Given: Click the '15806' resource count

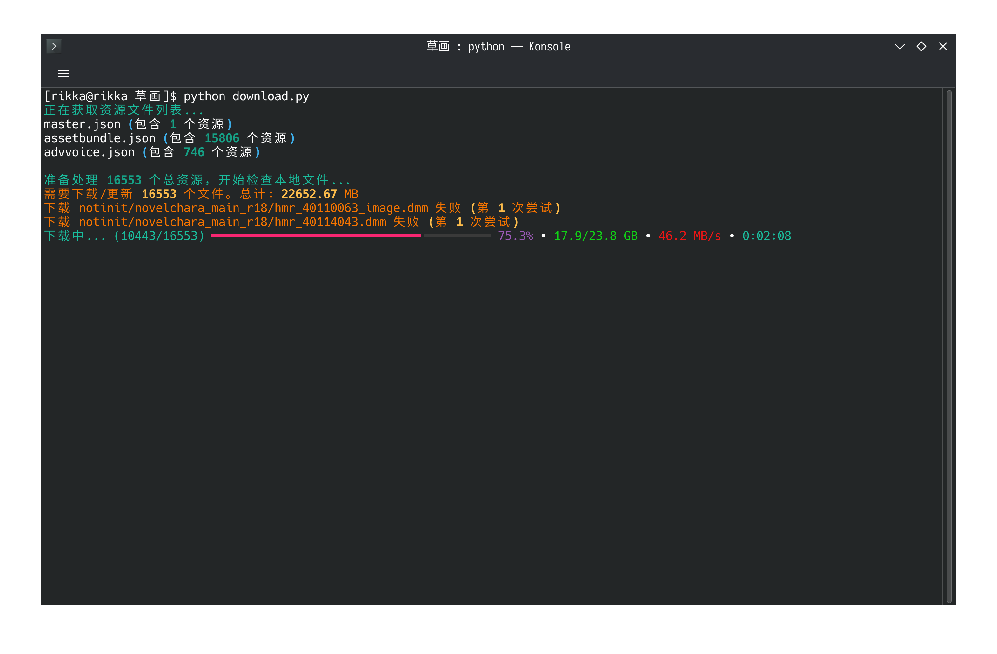Looking at the screenshot, I should click(222, 138).
